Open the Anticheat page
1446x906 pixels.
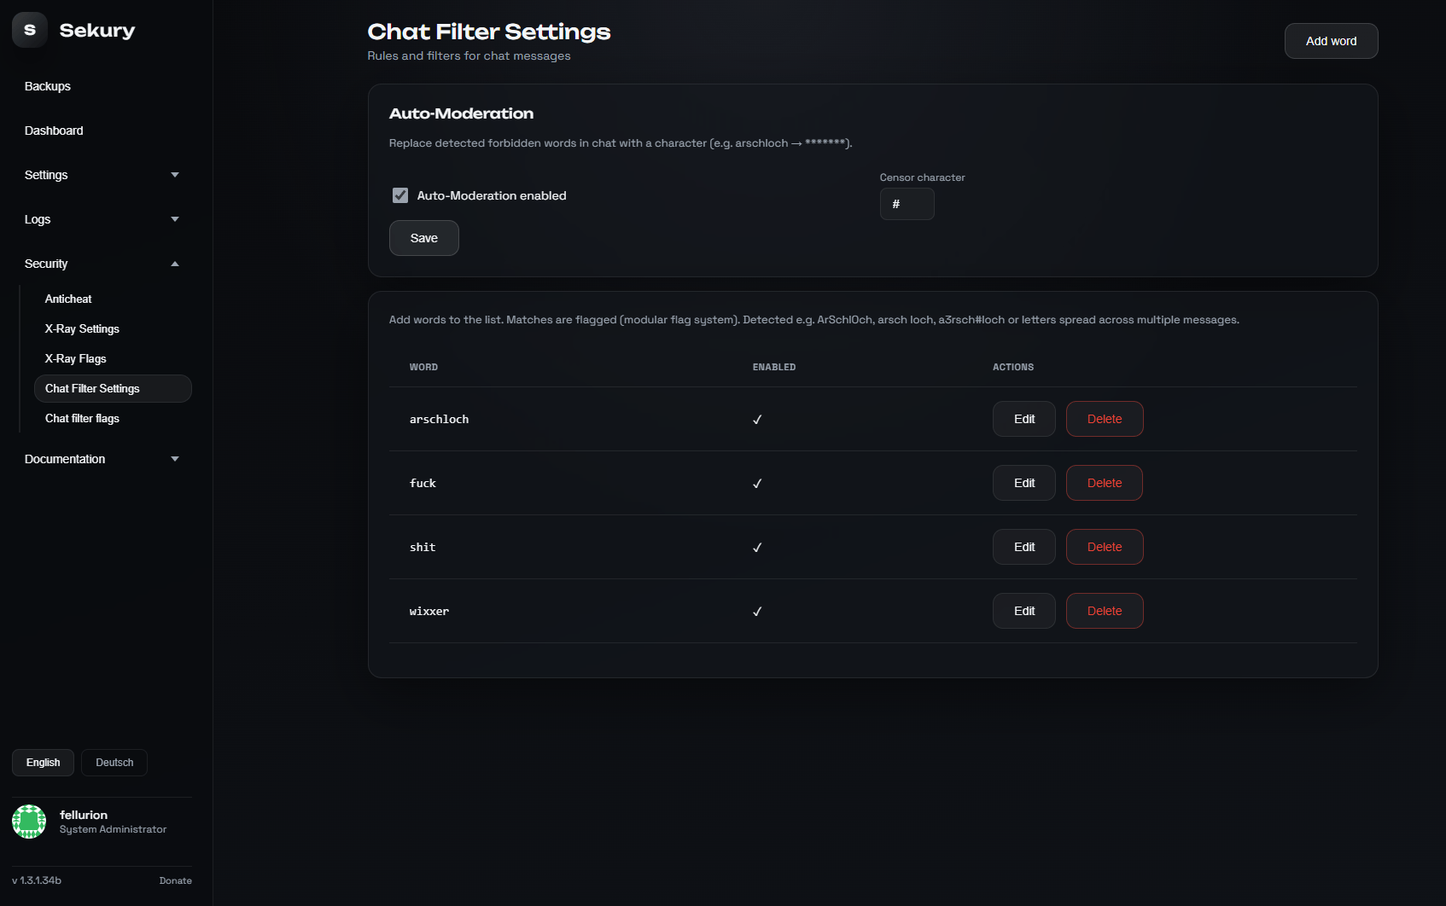coord(68,299)
